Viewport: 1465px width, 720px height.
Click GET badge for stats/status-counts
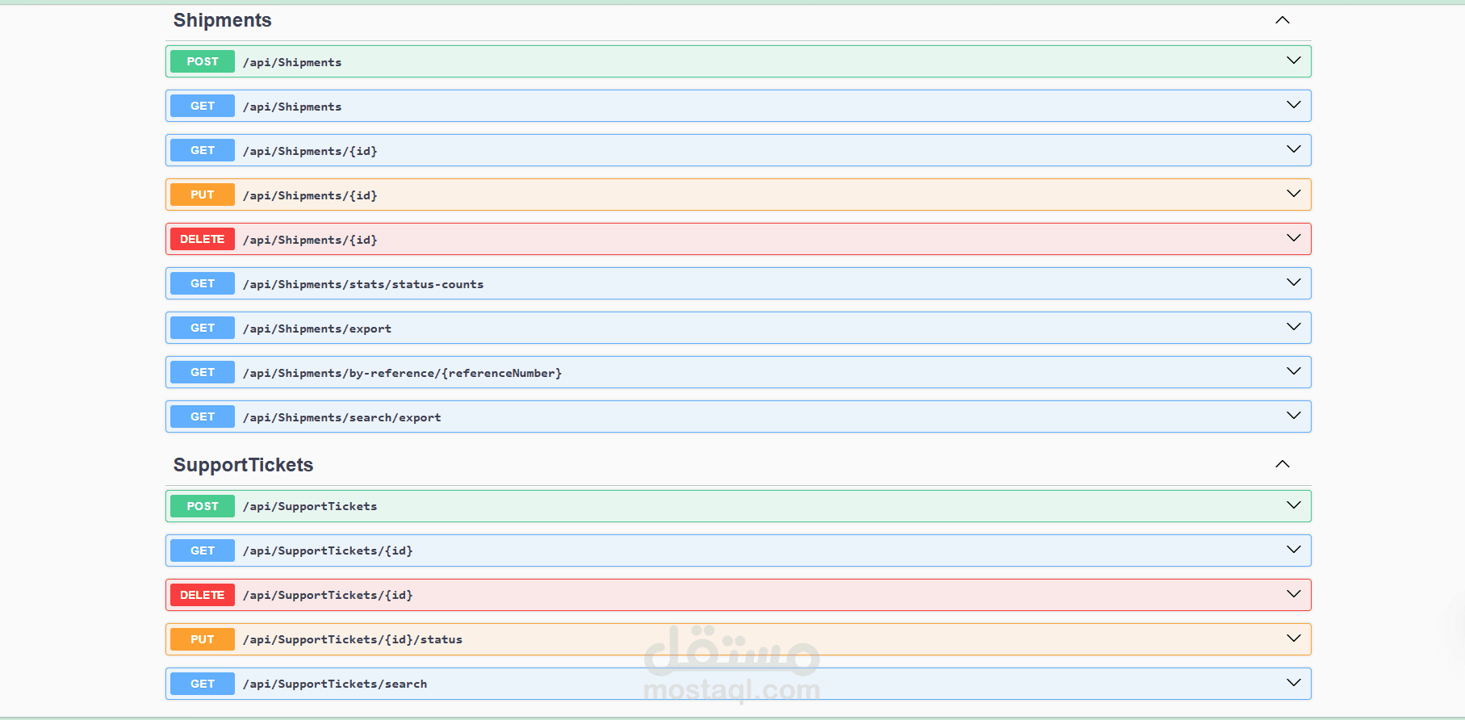[203, 283]
